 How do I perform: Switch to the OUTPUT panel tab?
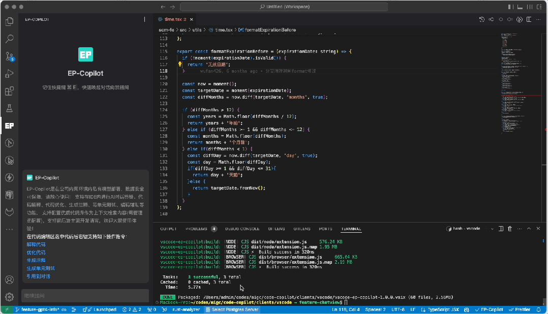pos(168,229)
